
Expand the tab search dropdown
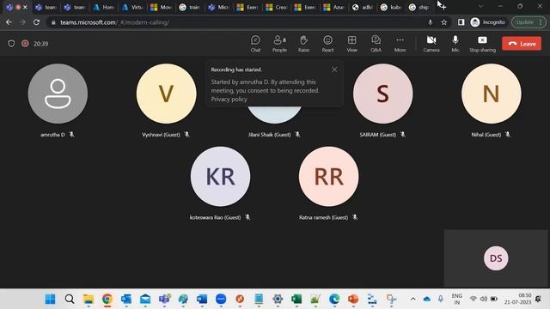click(480, 6)
